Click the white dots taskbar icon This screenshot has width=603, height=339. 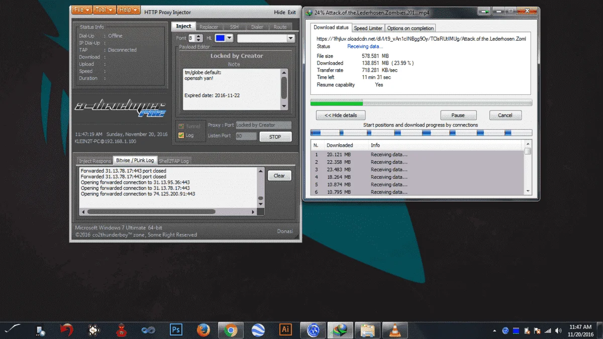pos(93,330)
